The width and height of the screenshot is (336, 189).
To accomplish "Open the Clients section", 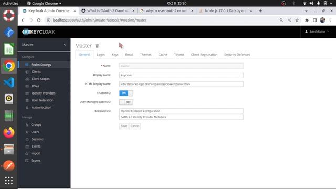I will 36,72.
